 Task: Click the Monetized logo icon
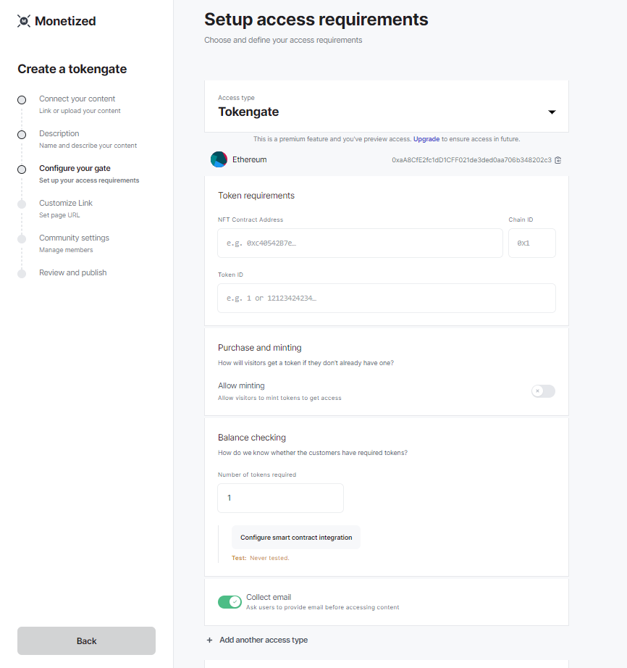tap(24, 21)
